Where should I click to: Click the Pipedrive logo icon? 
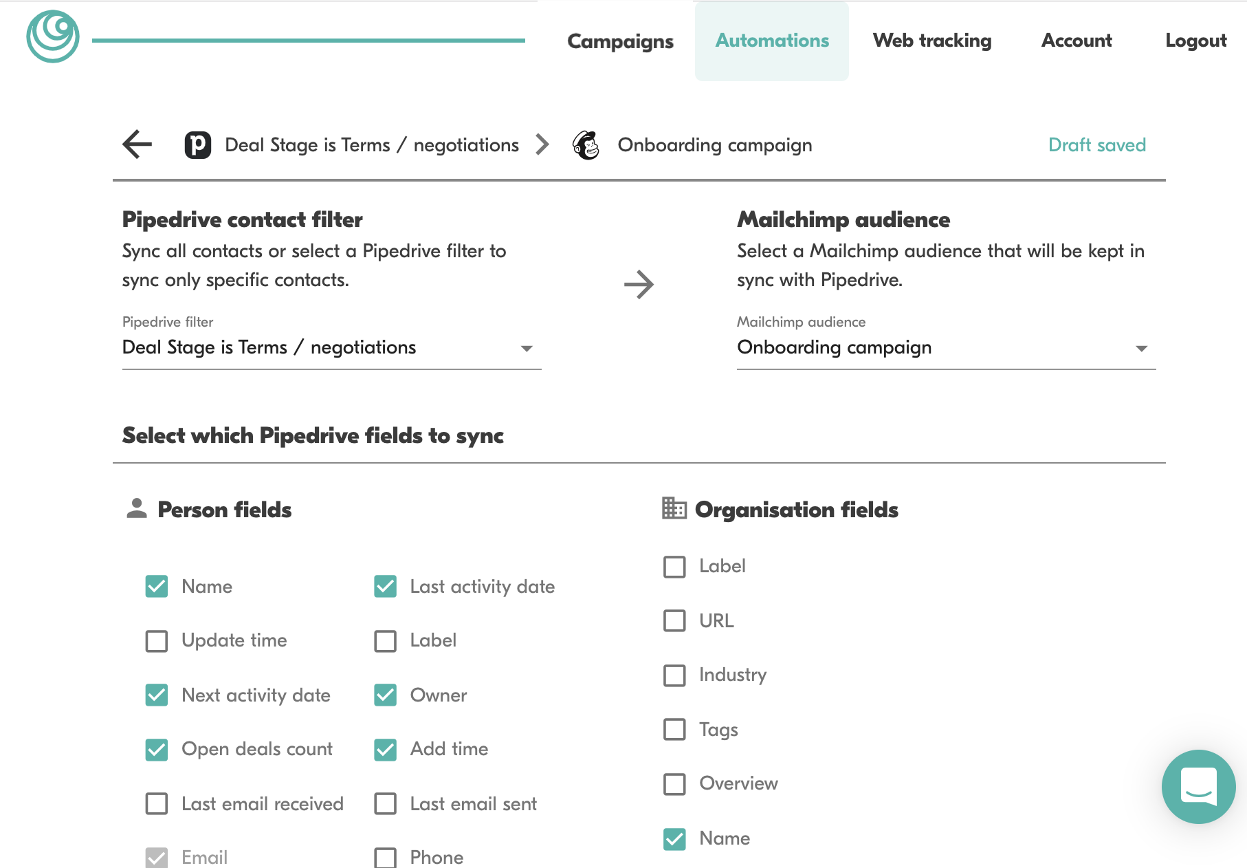(x=197, y=145)
